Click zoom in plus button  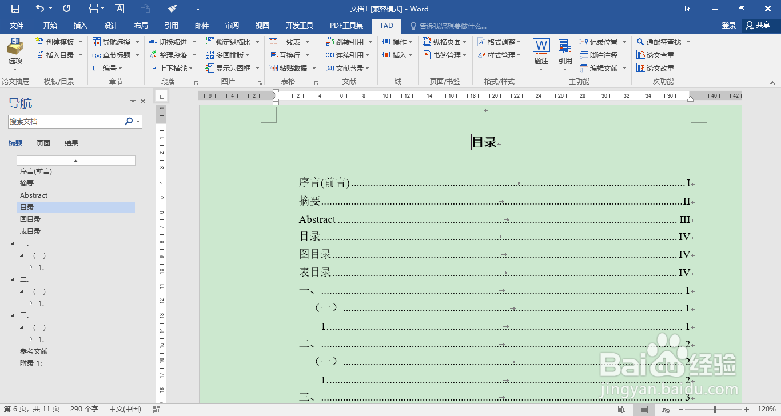pyautogui.click(x=747, y=410)
